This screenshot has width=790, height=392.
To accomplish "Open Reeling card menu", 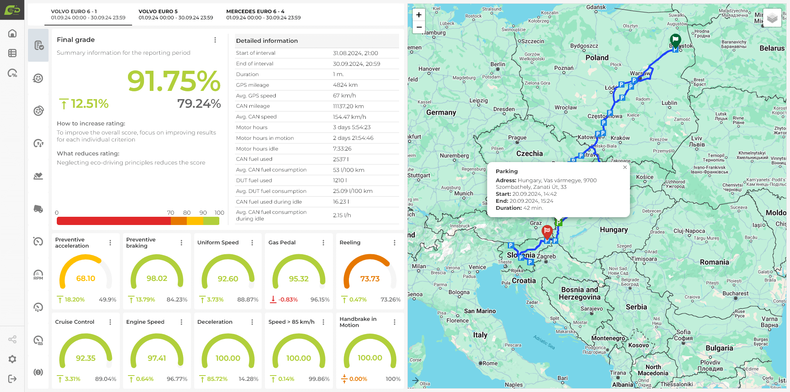I will click(x=395, y=243).
